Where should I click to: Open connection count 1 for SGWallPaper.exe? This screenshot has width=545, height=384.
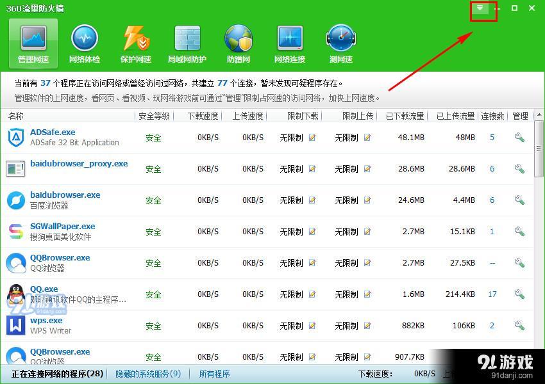click(492, 232)
